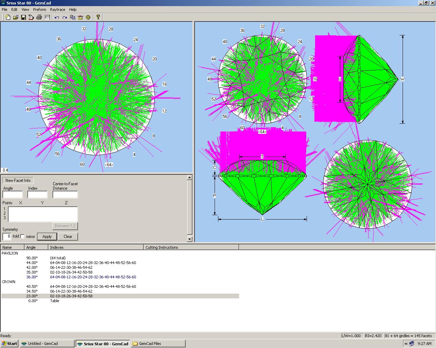This screenshot has height=348, width=436.
Task: Click the Center-to-Facet Distance field
Action: pyautogui.click(x=65, y=195)
